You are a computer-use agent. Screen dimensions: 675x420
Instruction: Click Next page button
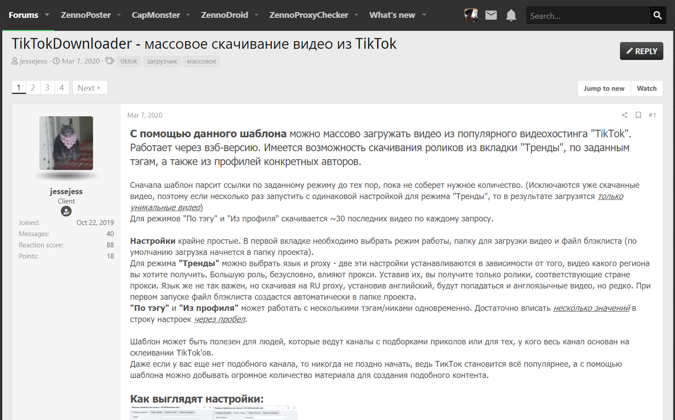pos(89,88)
